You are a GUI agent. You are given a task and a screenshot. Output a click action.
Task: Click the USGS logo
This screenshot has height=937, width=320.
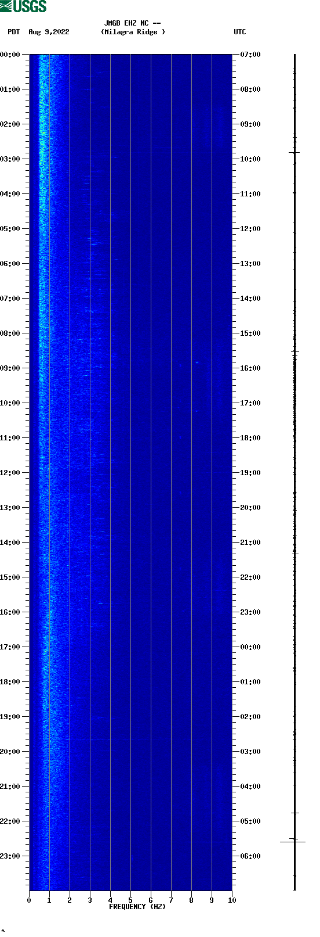click(23, 6)
